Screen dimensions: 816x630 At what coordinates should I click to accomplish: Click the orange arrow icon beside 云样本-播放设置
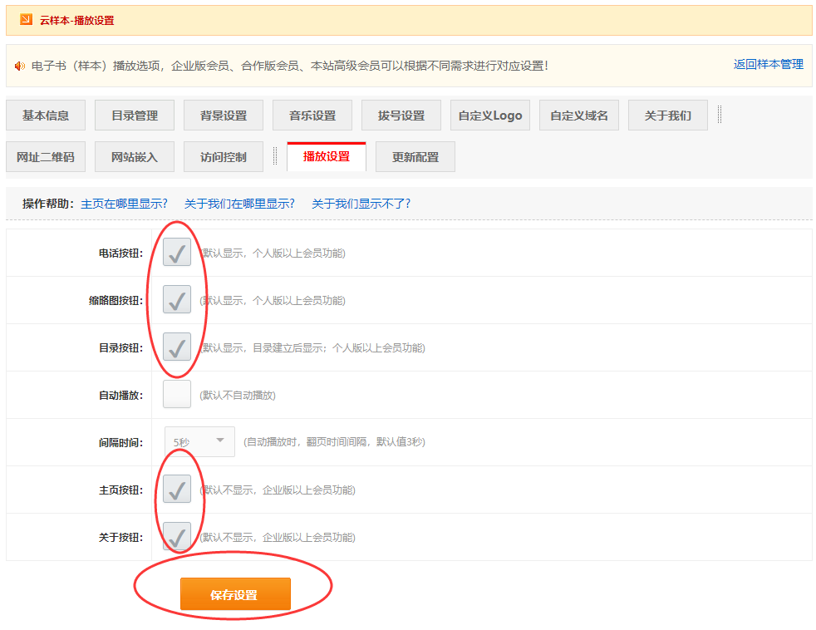click(x=26, y=20)
